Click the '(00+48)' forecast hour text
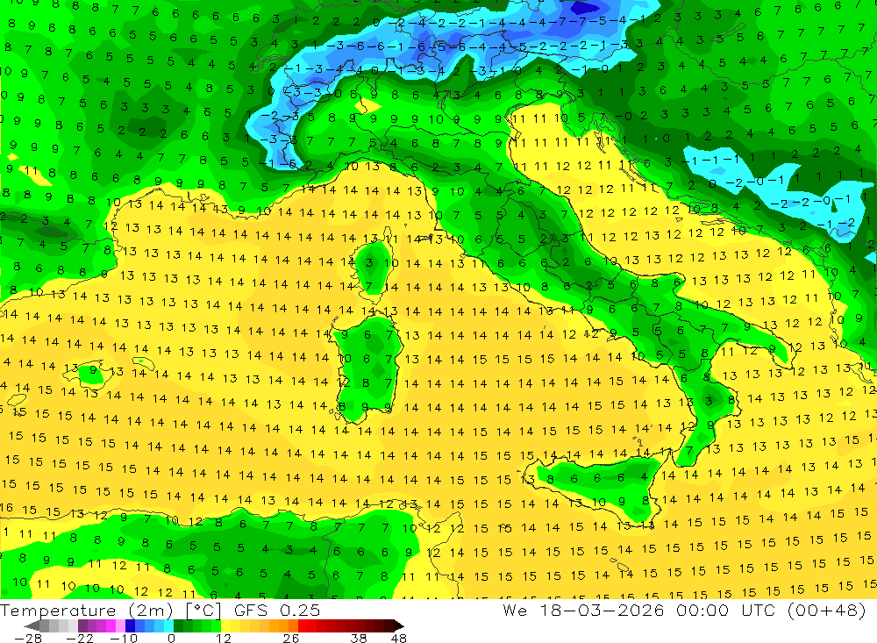This screenshot has height=643, width=877. [826, 610]
